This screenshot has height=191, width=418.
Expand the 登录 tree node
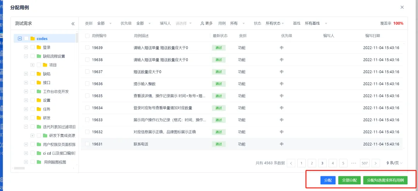click(x=26, y=48)
